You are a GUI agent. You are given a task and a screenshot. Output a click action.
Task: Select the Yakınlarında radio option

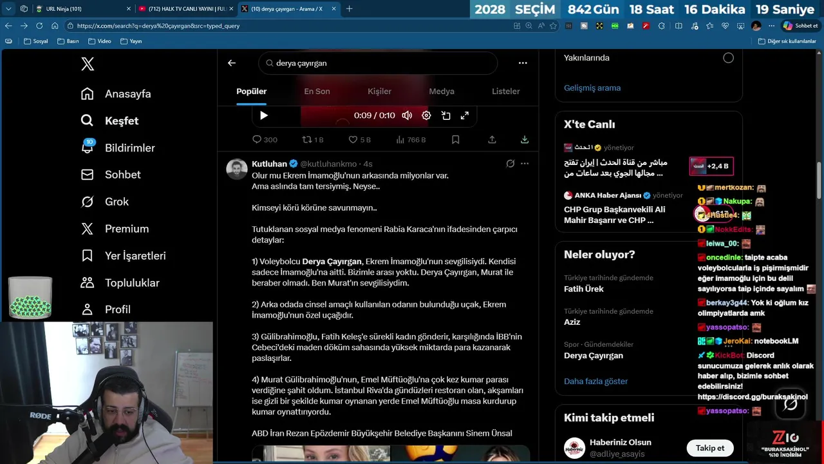click(728, 58)
